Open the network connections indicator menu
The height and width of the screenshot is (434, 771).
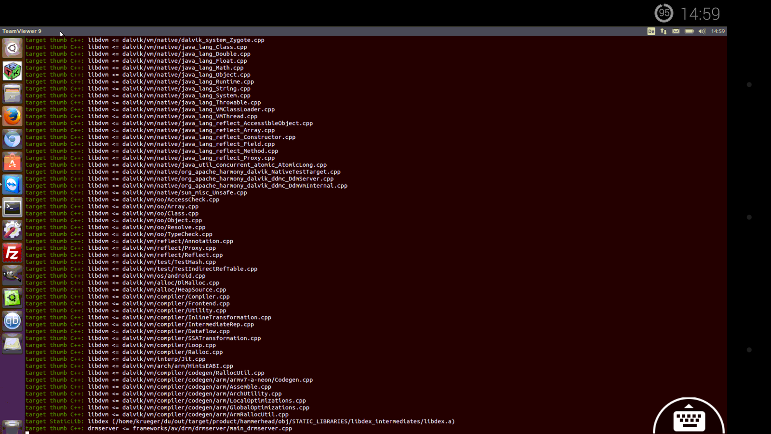point(664,31)
